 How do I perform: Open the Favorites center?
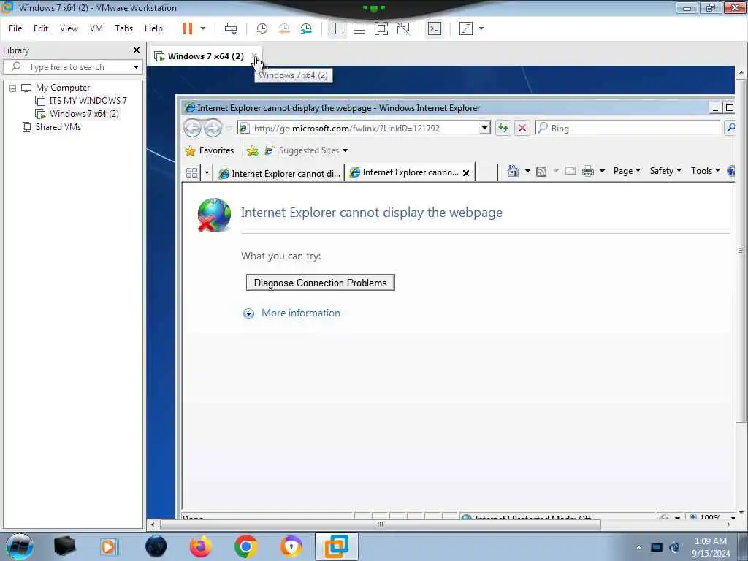tap(210, 150)
